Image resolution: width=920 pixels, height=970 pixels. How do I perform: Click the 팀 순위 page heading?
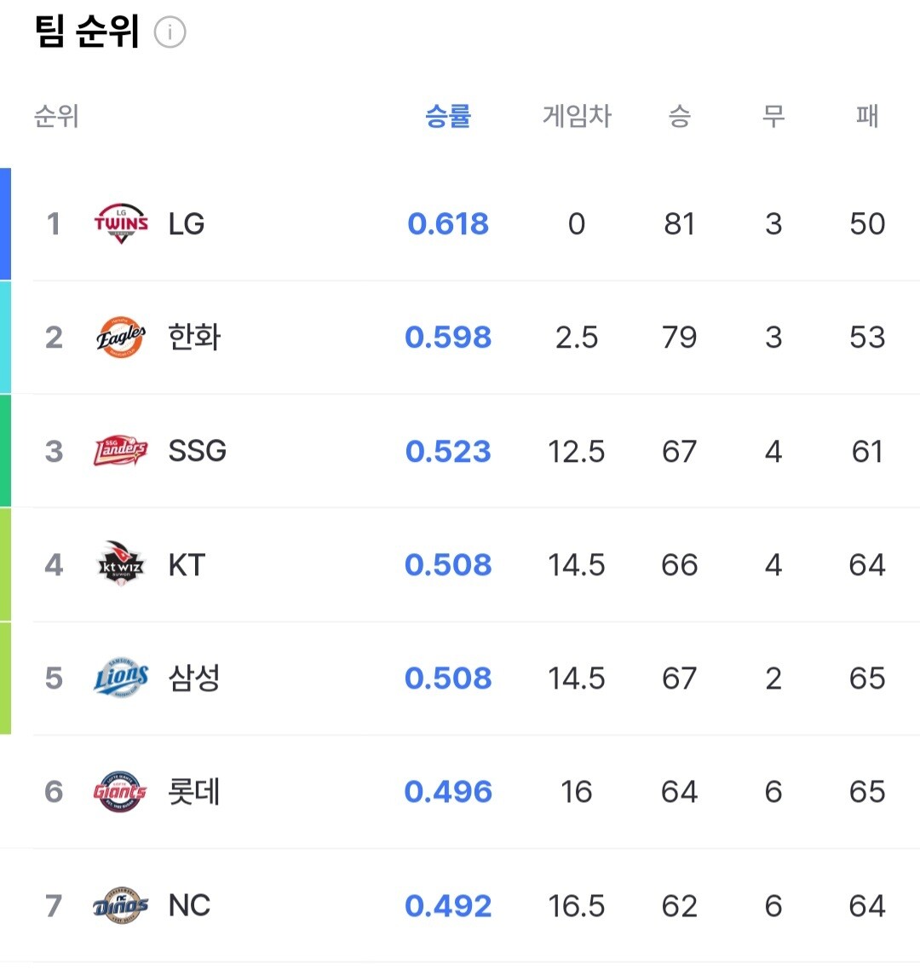pos(87,32)
